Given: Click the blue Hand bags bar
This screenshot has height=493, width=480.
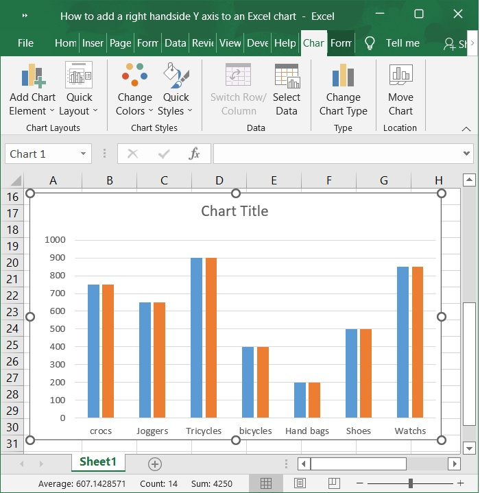Looking at the screenshot, I should click(x=300, y=400).
